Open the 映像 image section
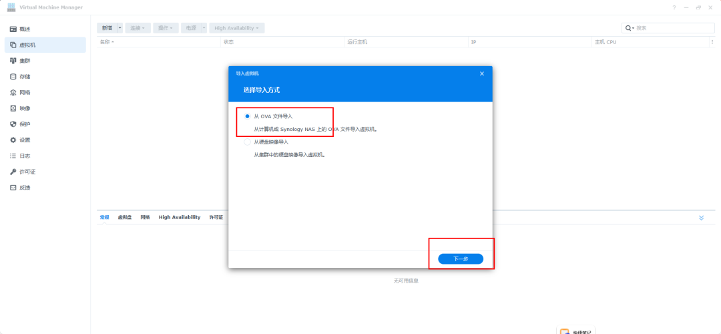Screen dimensions: 721x334 pos(45,109)
